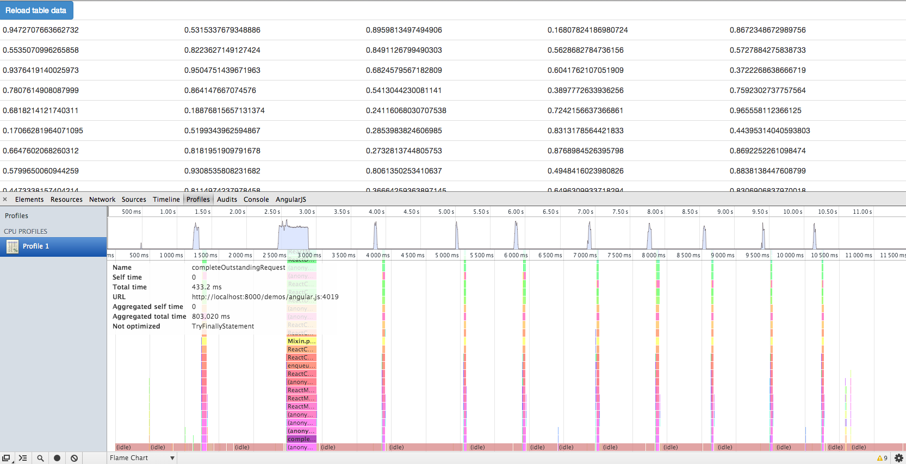Open DevTools settings gear
The image size is (906, 464).
click(899, 458)
